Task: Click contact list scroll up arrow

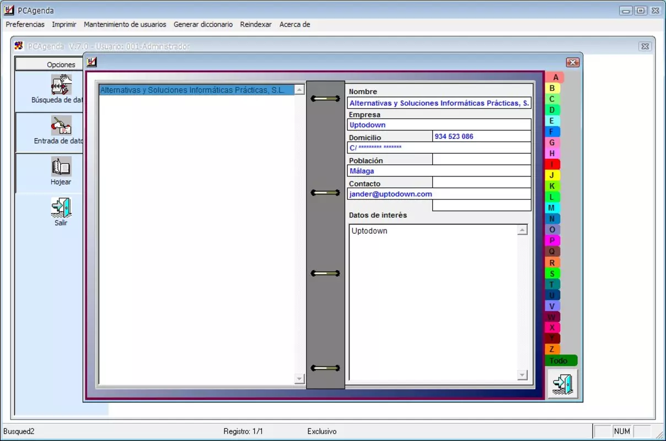Action: click(x=299, y=90)
